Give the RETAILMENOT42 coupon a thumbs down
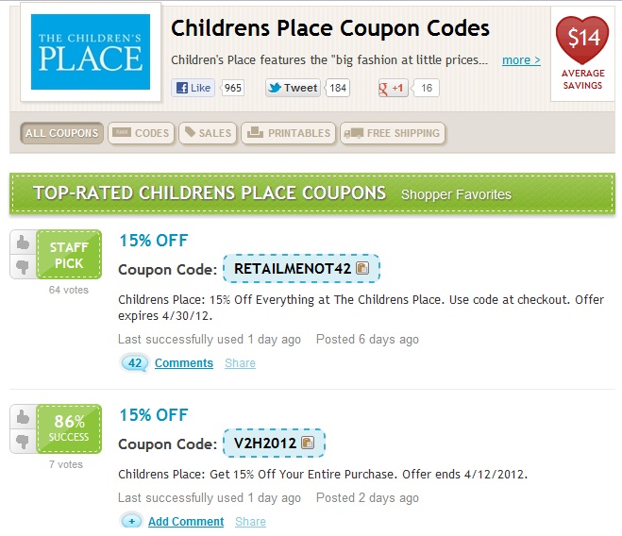 (x=23, y=266)
